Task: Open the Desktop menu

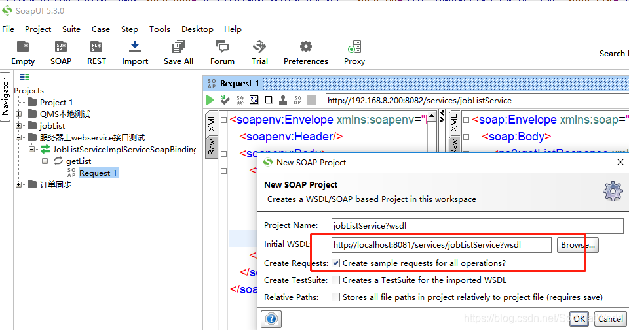Action: click(x=197, y=29)
